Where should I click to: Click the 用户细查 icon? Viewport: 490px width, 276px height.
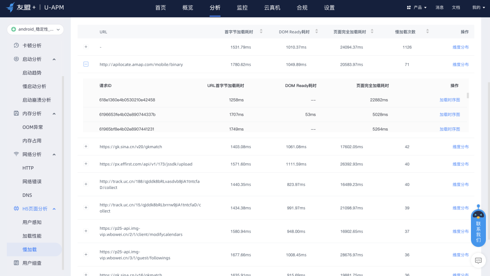pyautogui.click(x=16, y=262)
